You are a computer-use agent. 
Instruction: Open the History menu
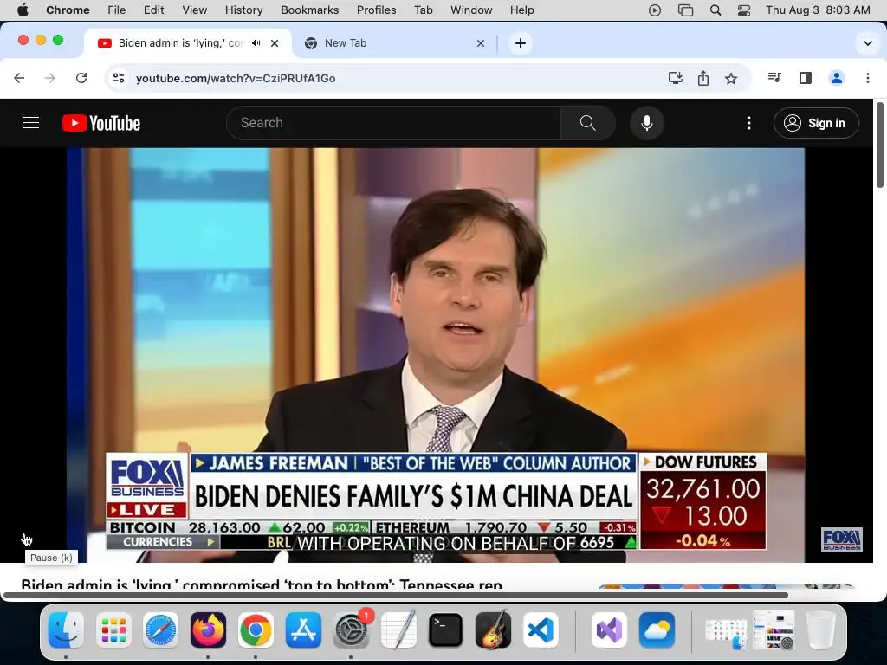pos(243,10)
